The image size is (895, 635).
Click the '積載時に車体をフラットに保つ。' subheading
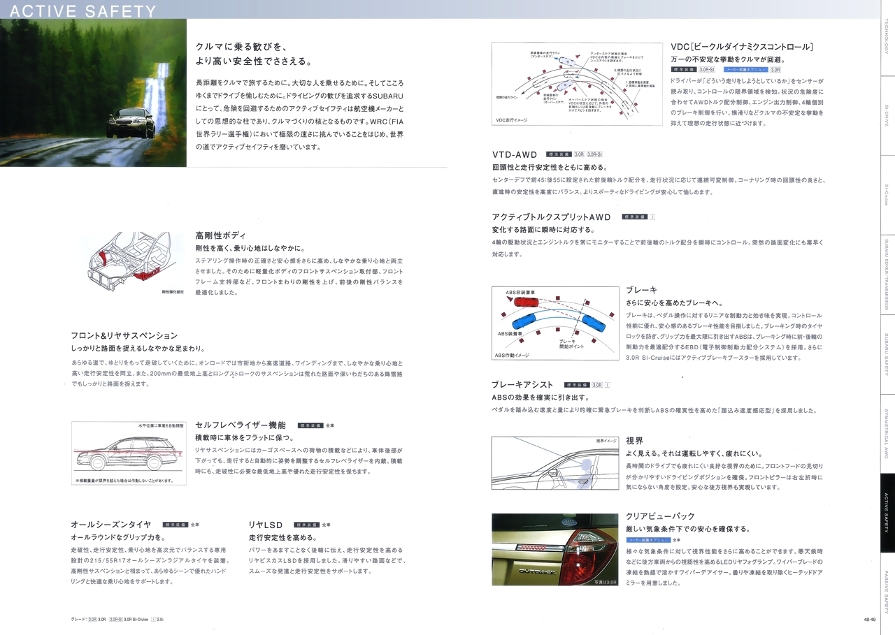[244, 437]
